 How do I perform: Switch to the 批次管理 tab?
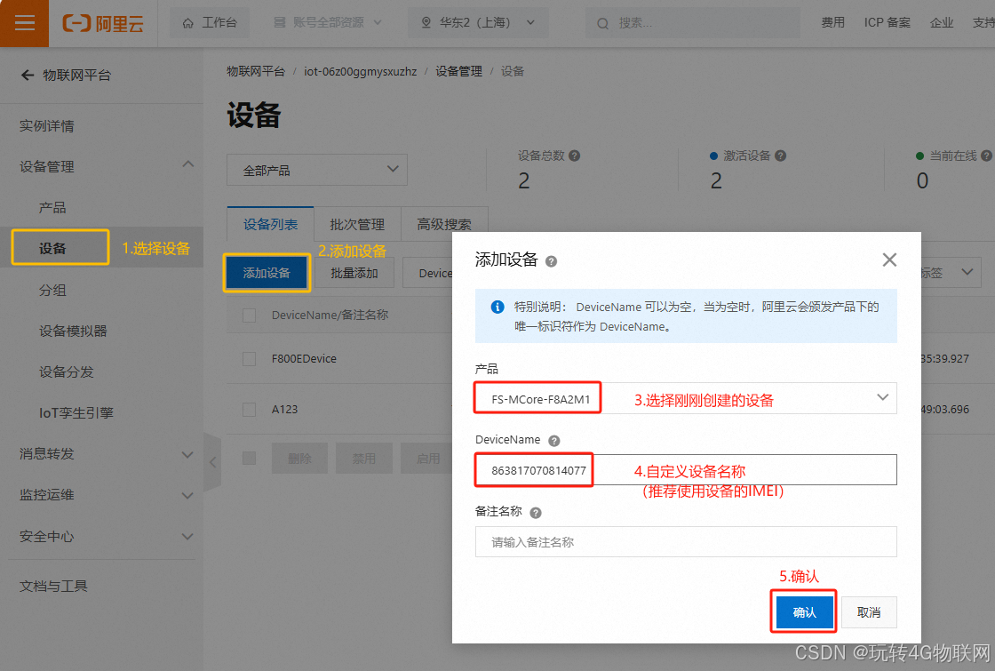tap(357, 224)
